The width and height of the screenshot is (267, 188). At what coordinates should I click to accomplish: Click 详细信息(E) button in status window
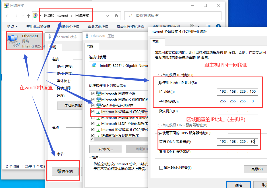pos(70,106)
